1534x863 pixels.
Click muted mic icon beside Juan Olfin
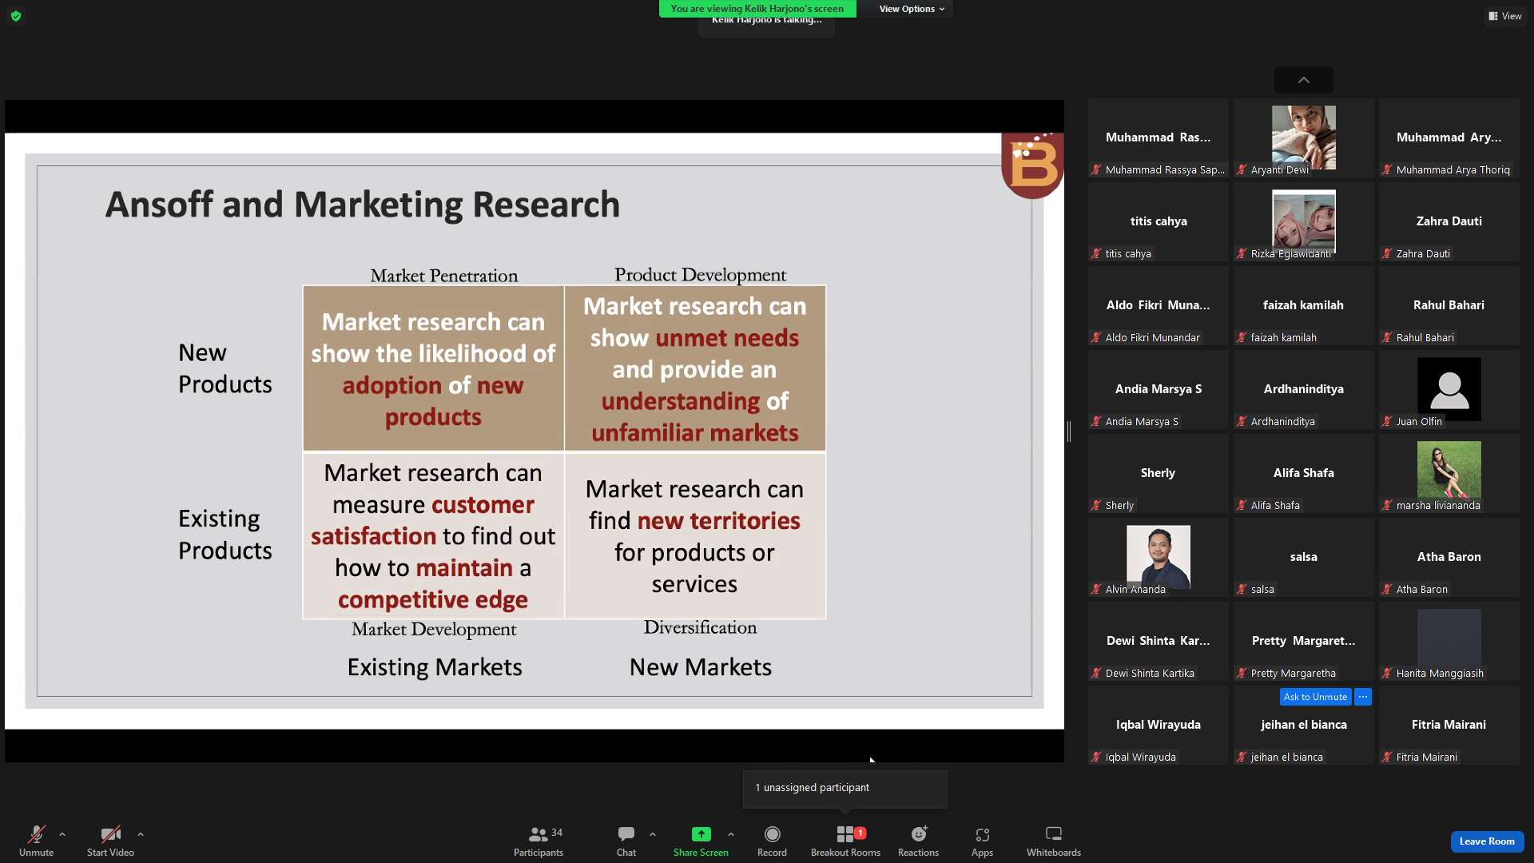(x=1387, y=421)
